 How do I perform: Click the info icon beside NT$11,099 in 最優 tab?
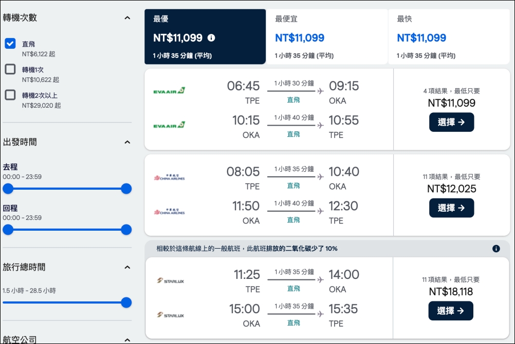click(211, 38)
